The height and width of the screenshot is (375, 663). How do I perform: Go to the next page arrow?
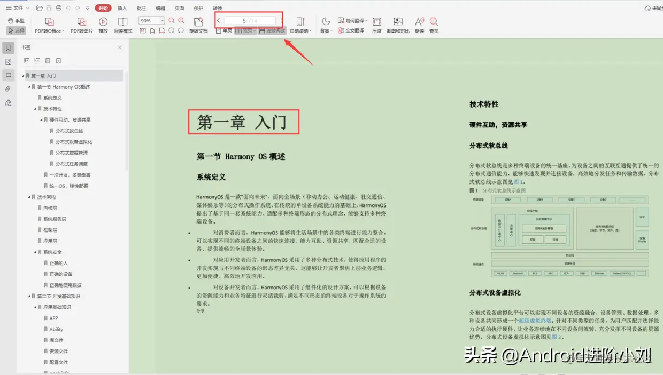[281, 21]
